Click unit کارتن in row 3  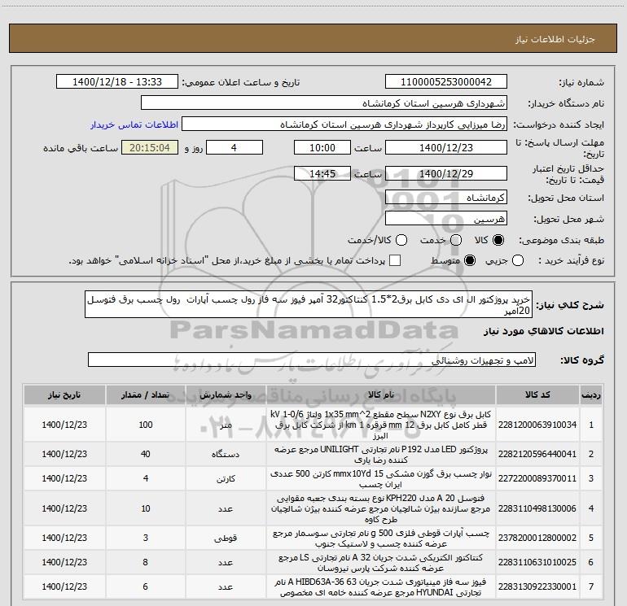(226, 478)
